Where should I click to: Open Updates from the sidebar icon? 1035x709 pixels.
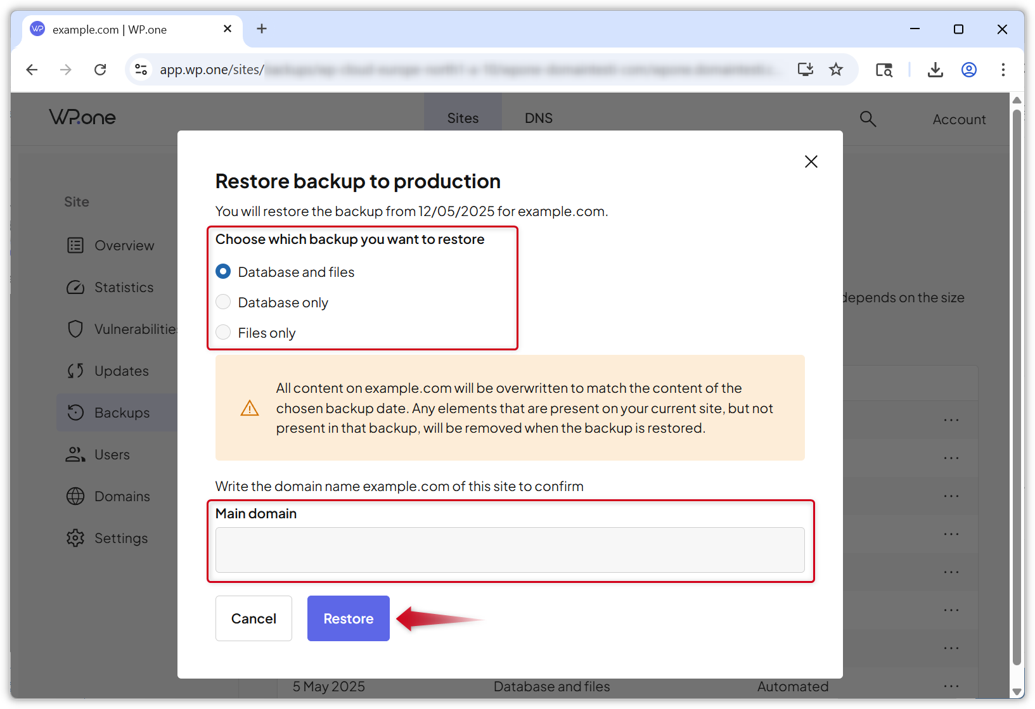[x=75, y=371]
